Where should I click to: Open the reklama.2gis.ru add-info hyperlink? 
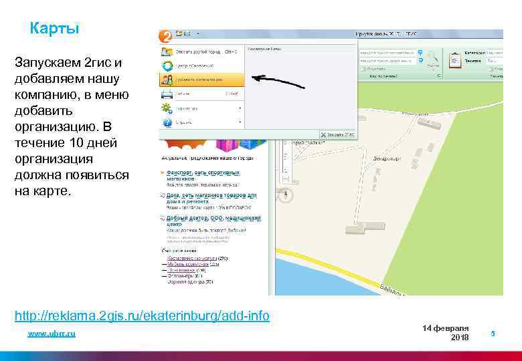[142, 316]
